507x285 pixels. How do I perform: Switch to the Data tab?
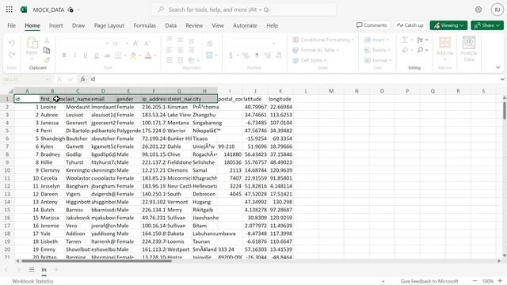click(x=171, y=25)
